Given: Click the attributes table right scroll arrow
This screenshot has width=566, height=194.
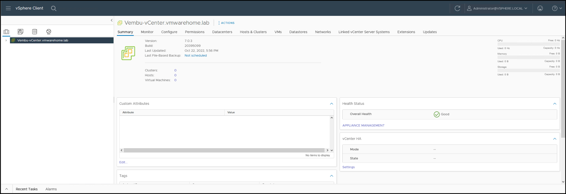Looking at the screenshot, I should pos(328,150).
